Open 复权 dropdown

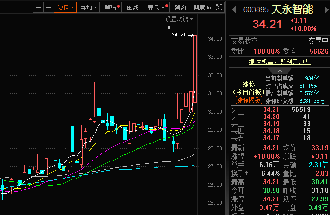65,8
